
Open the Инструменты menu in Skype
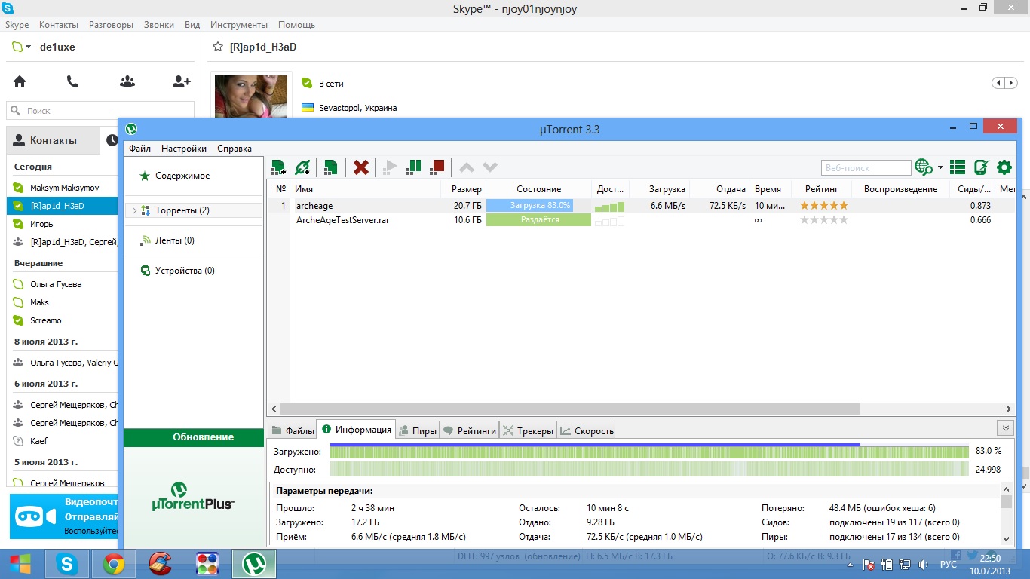tap(239, 25)
